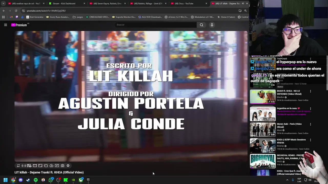This screenshot has width=328, height=184.
Task: Activate voice search microphone on YouTube
Action: pos(212,25)
